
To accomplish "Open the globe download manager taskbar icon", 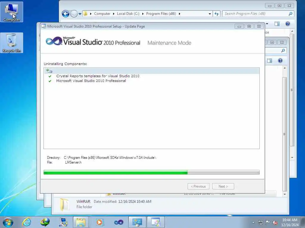I will 45,222.
